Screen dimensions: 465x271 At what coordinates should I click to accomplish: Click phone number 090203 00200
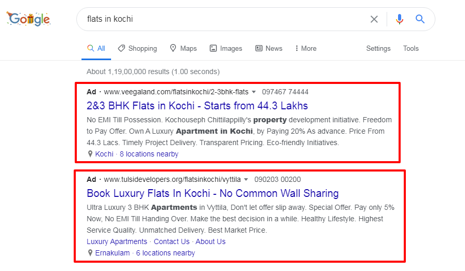click(278, 179)
